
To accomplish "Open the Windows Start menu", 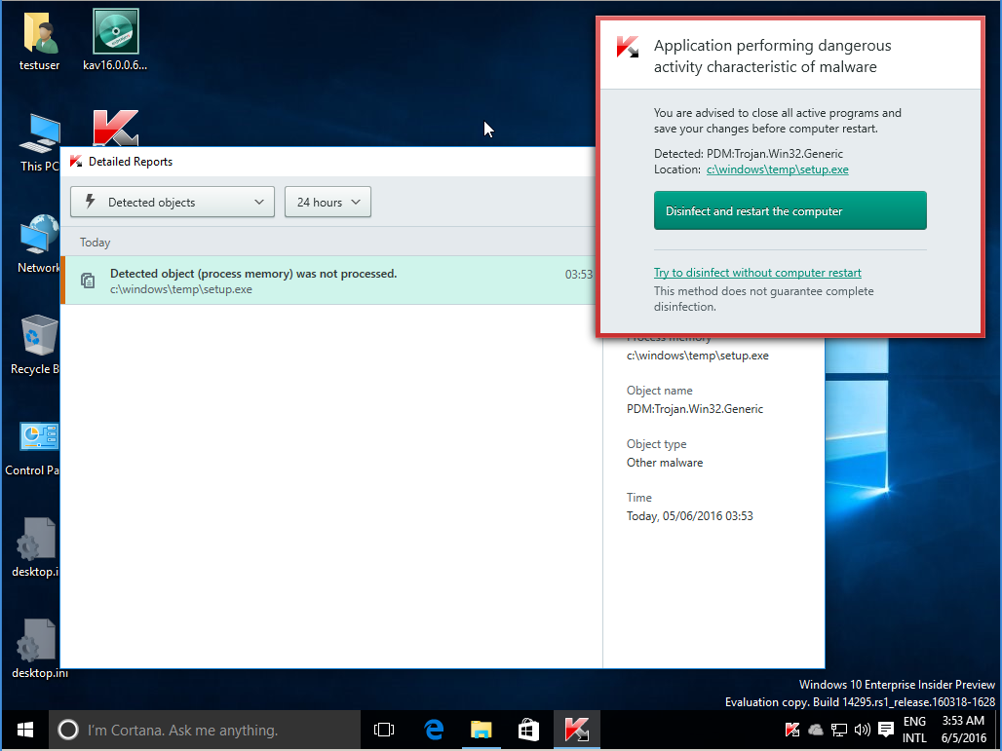I will pyautogui.click(x=24, y=730).
